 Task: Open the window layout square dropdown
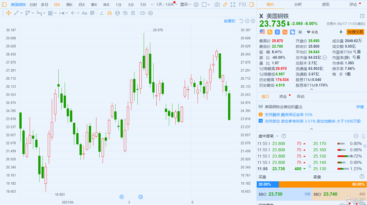(206, 5)
